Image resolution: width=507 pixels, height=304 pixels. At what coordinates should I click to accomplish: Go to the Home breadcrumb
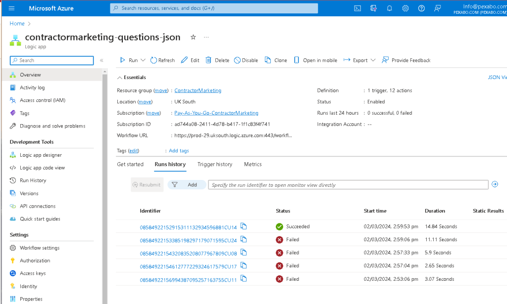[17, 24]
